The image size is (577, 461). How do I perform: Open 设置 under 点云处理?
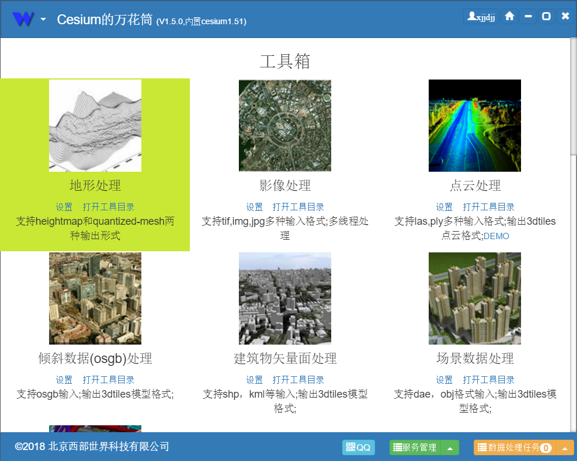coord(444,207)
